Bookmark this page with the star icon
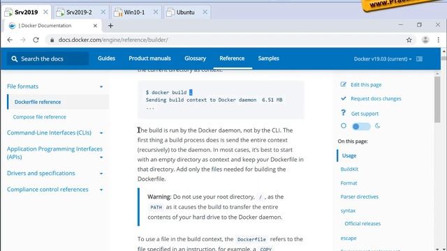This screenshot has height=251, width=447. tap(409, 40)
